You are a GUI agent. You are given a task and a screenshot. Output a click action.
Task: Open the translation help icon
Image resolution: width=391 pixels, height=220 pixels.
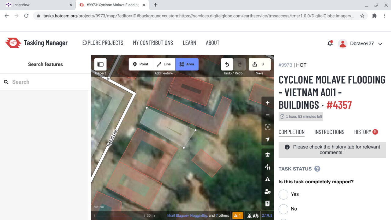pos(256,215)
